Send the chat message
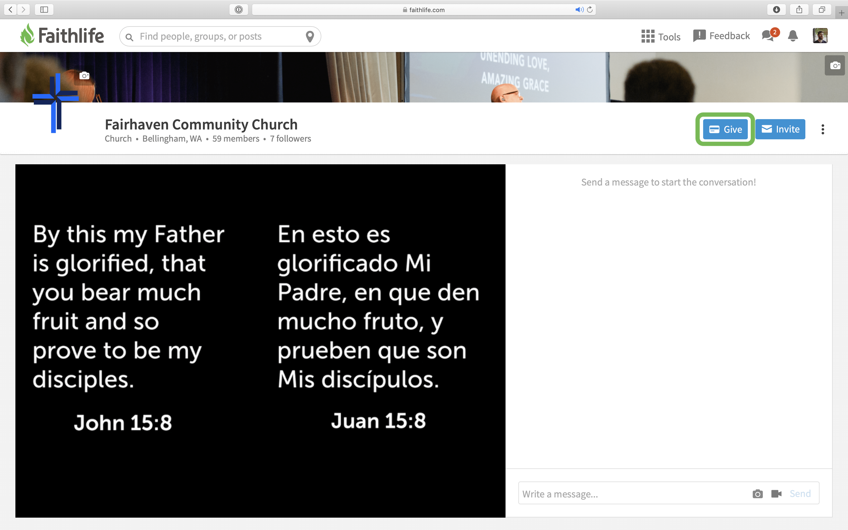This screenshot has height=530, width=848. point(800,494)
